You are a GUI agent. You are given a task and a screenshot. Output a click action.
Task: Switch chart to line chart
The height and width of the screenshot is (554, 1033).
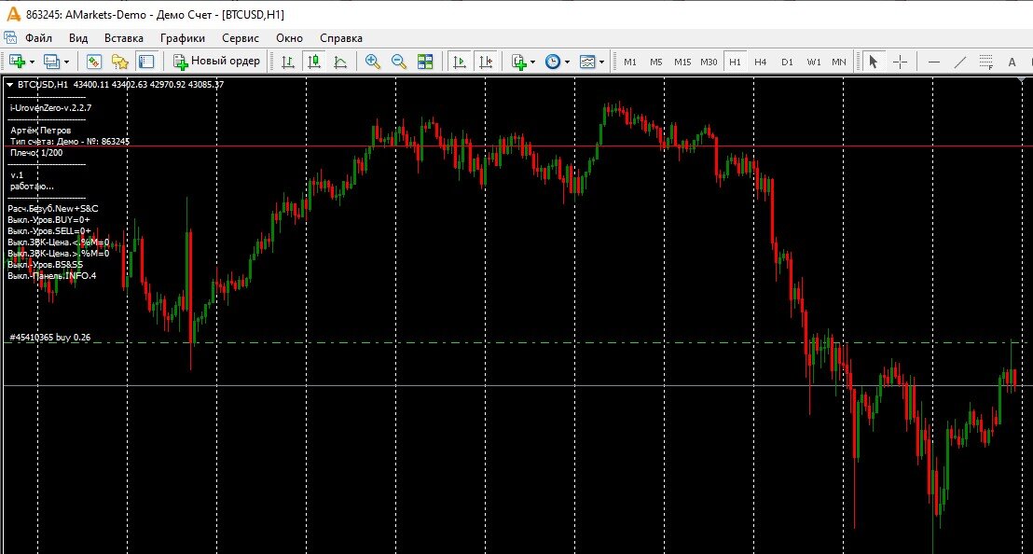(340, 62)
